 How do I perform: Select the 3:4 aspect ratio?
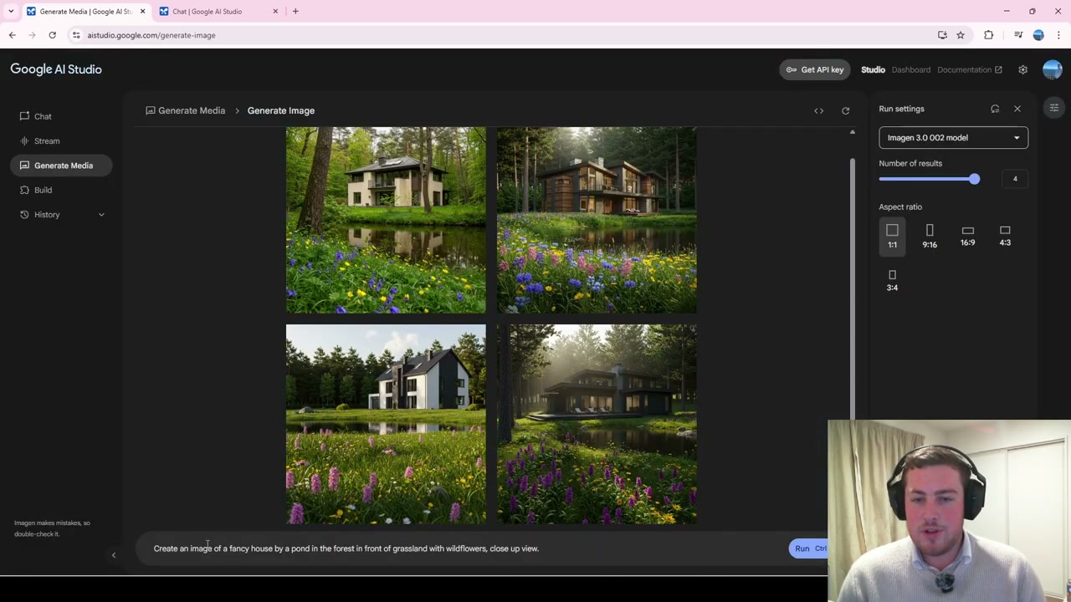point(892,280)
